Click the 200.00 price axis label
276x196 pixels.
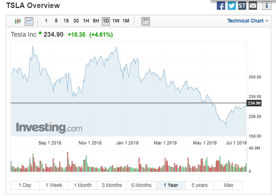pos(255,117)
